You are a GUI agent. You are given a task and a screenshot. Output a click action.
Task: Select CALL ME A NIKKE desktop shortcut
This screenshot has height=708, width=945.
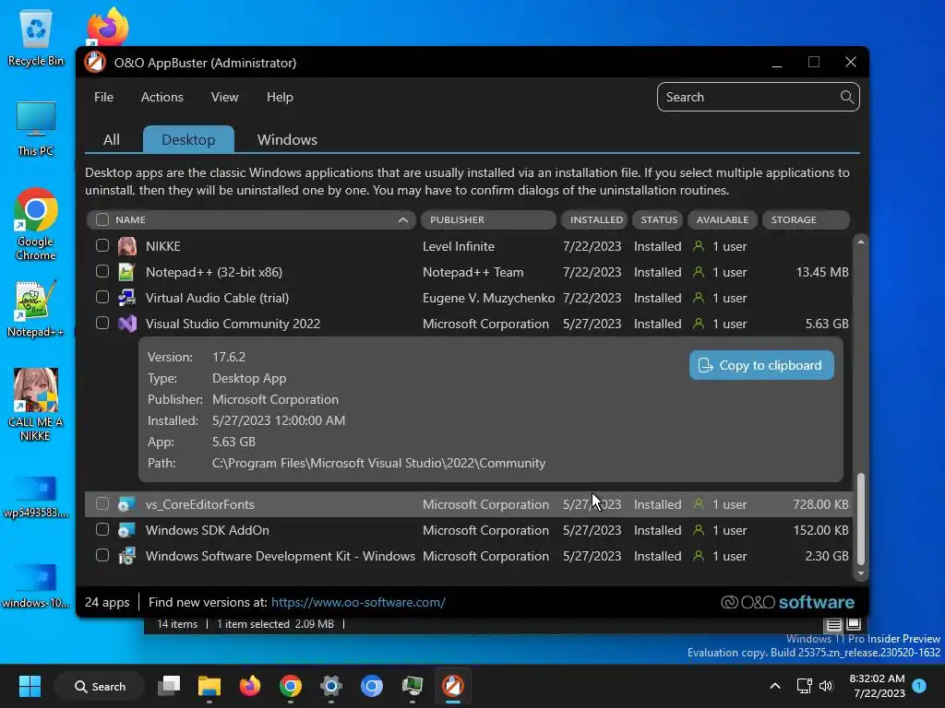(36, 405)
